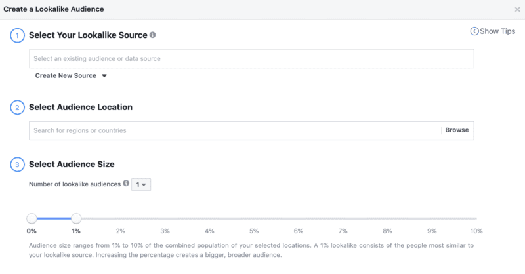The height and width of the screenshot is (274, 525).
Task: Click the info icon near lookalike audiences number
Action: [x=126, y=184]
